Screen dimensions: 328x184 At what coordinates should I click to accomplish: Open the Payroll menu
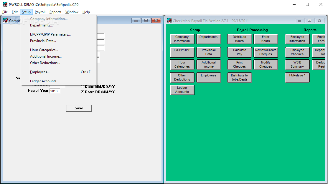tap(40, 12)
